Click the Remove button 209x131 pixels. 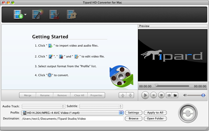click(x=62, y=95)
